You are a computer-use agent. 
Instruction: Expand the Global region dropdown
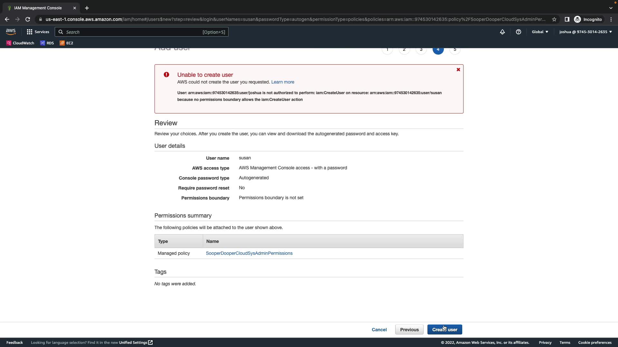tap(540, 32)
